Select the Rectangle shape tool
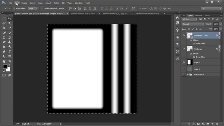This screenshot has height=126, width=224. (10, 56)
